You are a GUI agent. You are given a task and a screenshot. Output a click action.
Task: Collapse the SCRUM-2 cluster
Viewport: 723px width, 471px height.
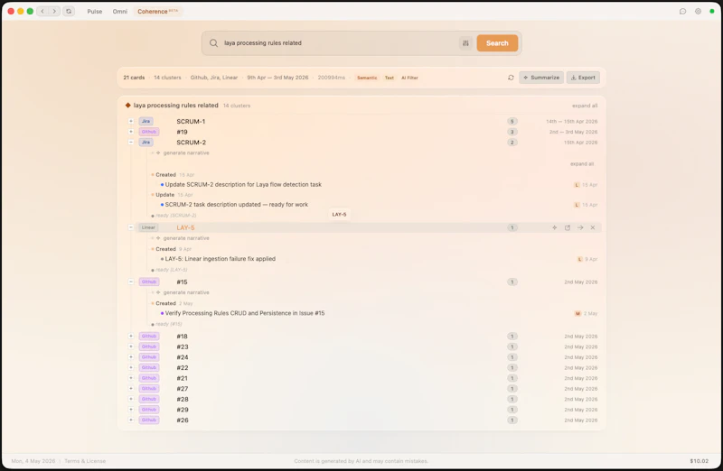tap(131, 143)
